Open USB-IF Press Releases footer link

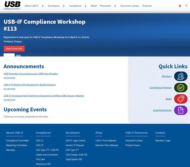click(x=106, y=141)
